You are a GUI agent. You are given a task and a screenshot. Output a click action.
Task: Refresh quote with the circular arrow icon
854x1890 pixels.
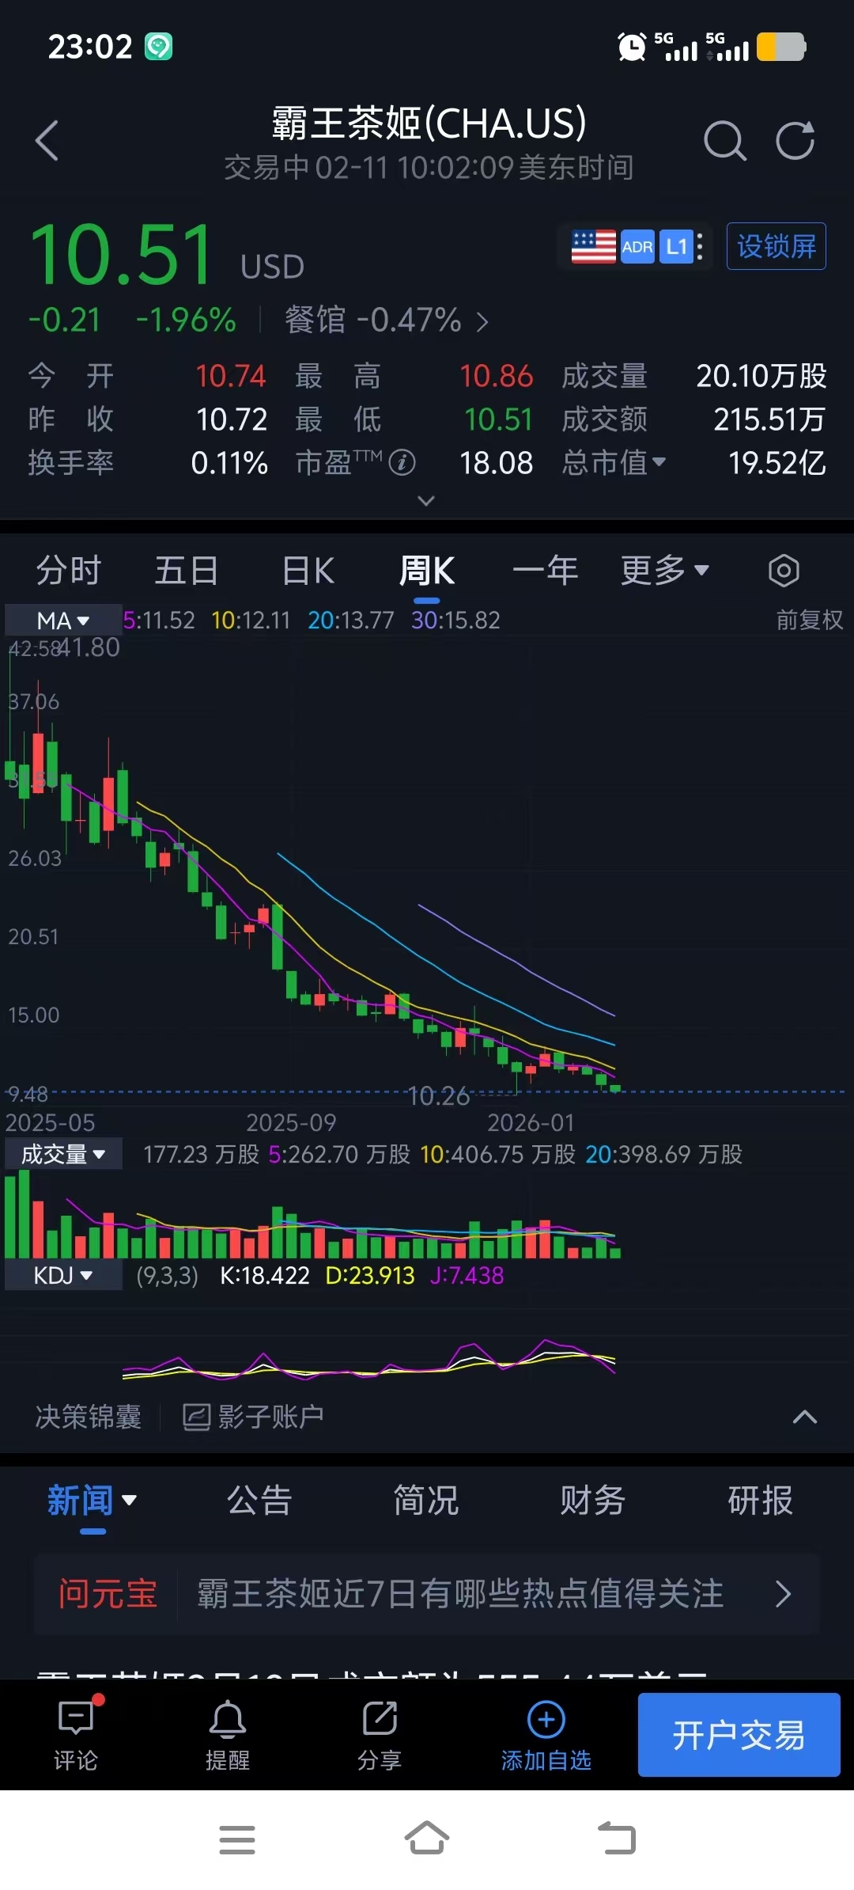click(795, 141)
